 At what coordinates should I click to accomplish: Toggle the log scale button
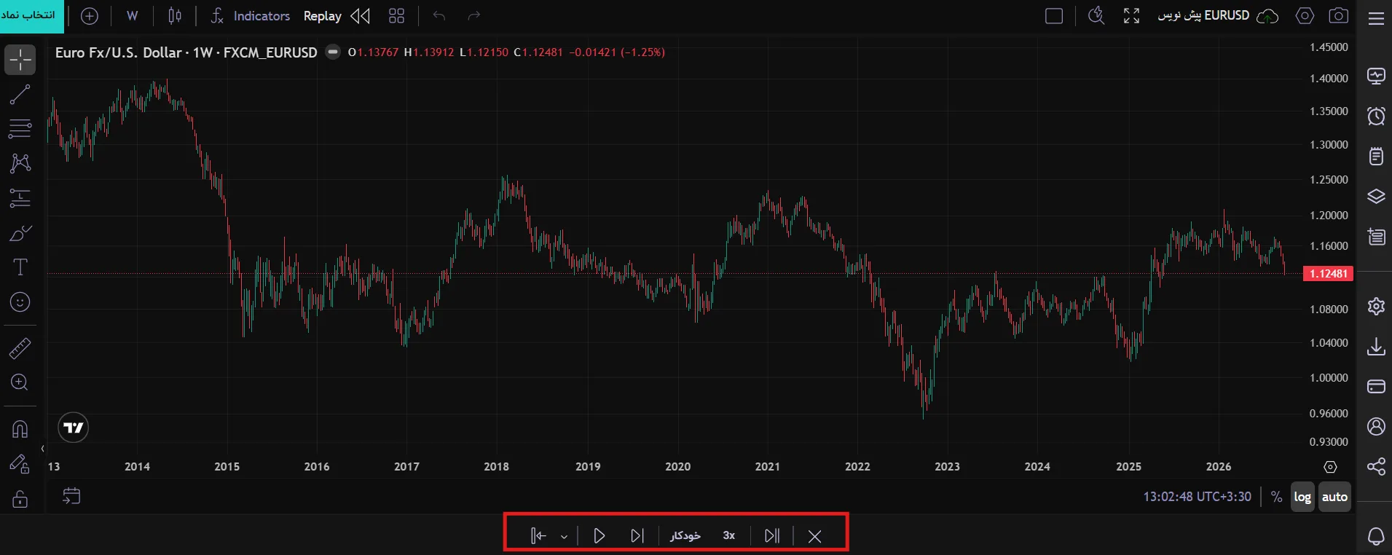tap(1302, 497)
